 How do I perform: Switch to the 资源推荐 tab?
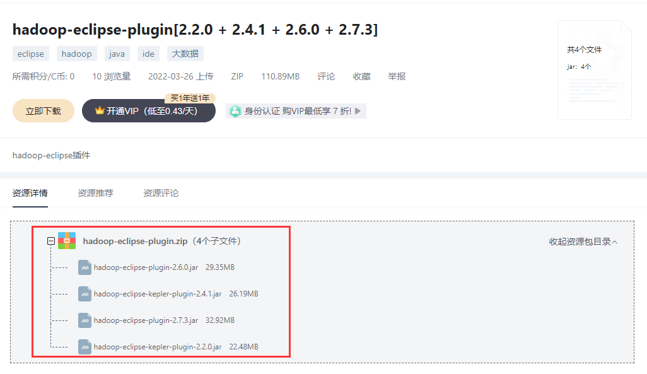[x=95, y=193]
